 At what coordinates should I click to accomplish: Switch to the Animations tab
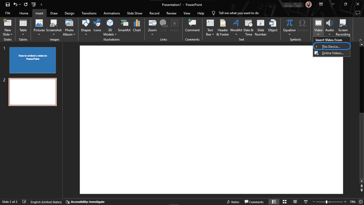coord(112,13)
